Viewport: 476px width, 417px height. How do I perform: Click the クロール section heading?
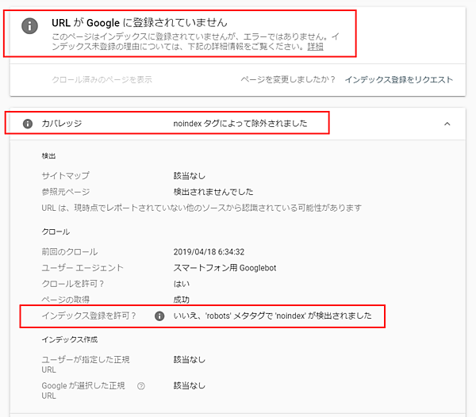56,232
